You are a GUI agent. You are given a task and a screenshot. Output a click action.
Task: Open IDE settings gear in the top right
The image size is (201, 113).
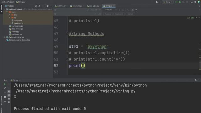[x=195, y=2]
